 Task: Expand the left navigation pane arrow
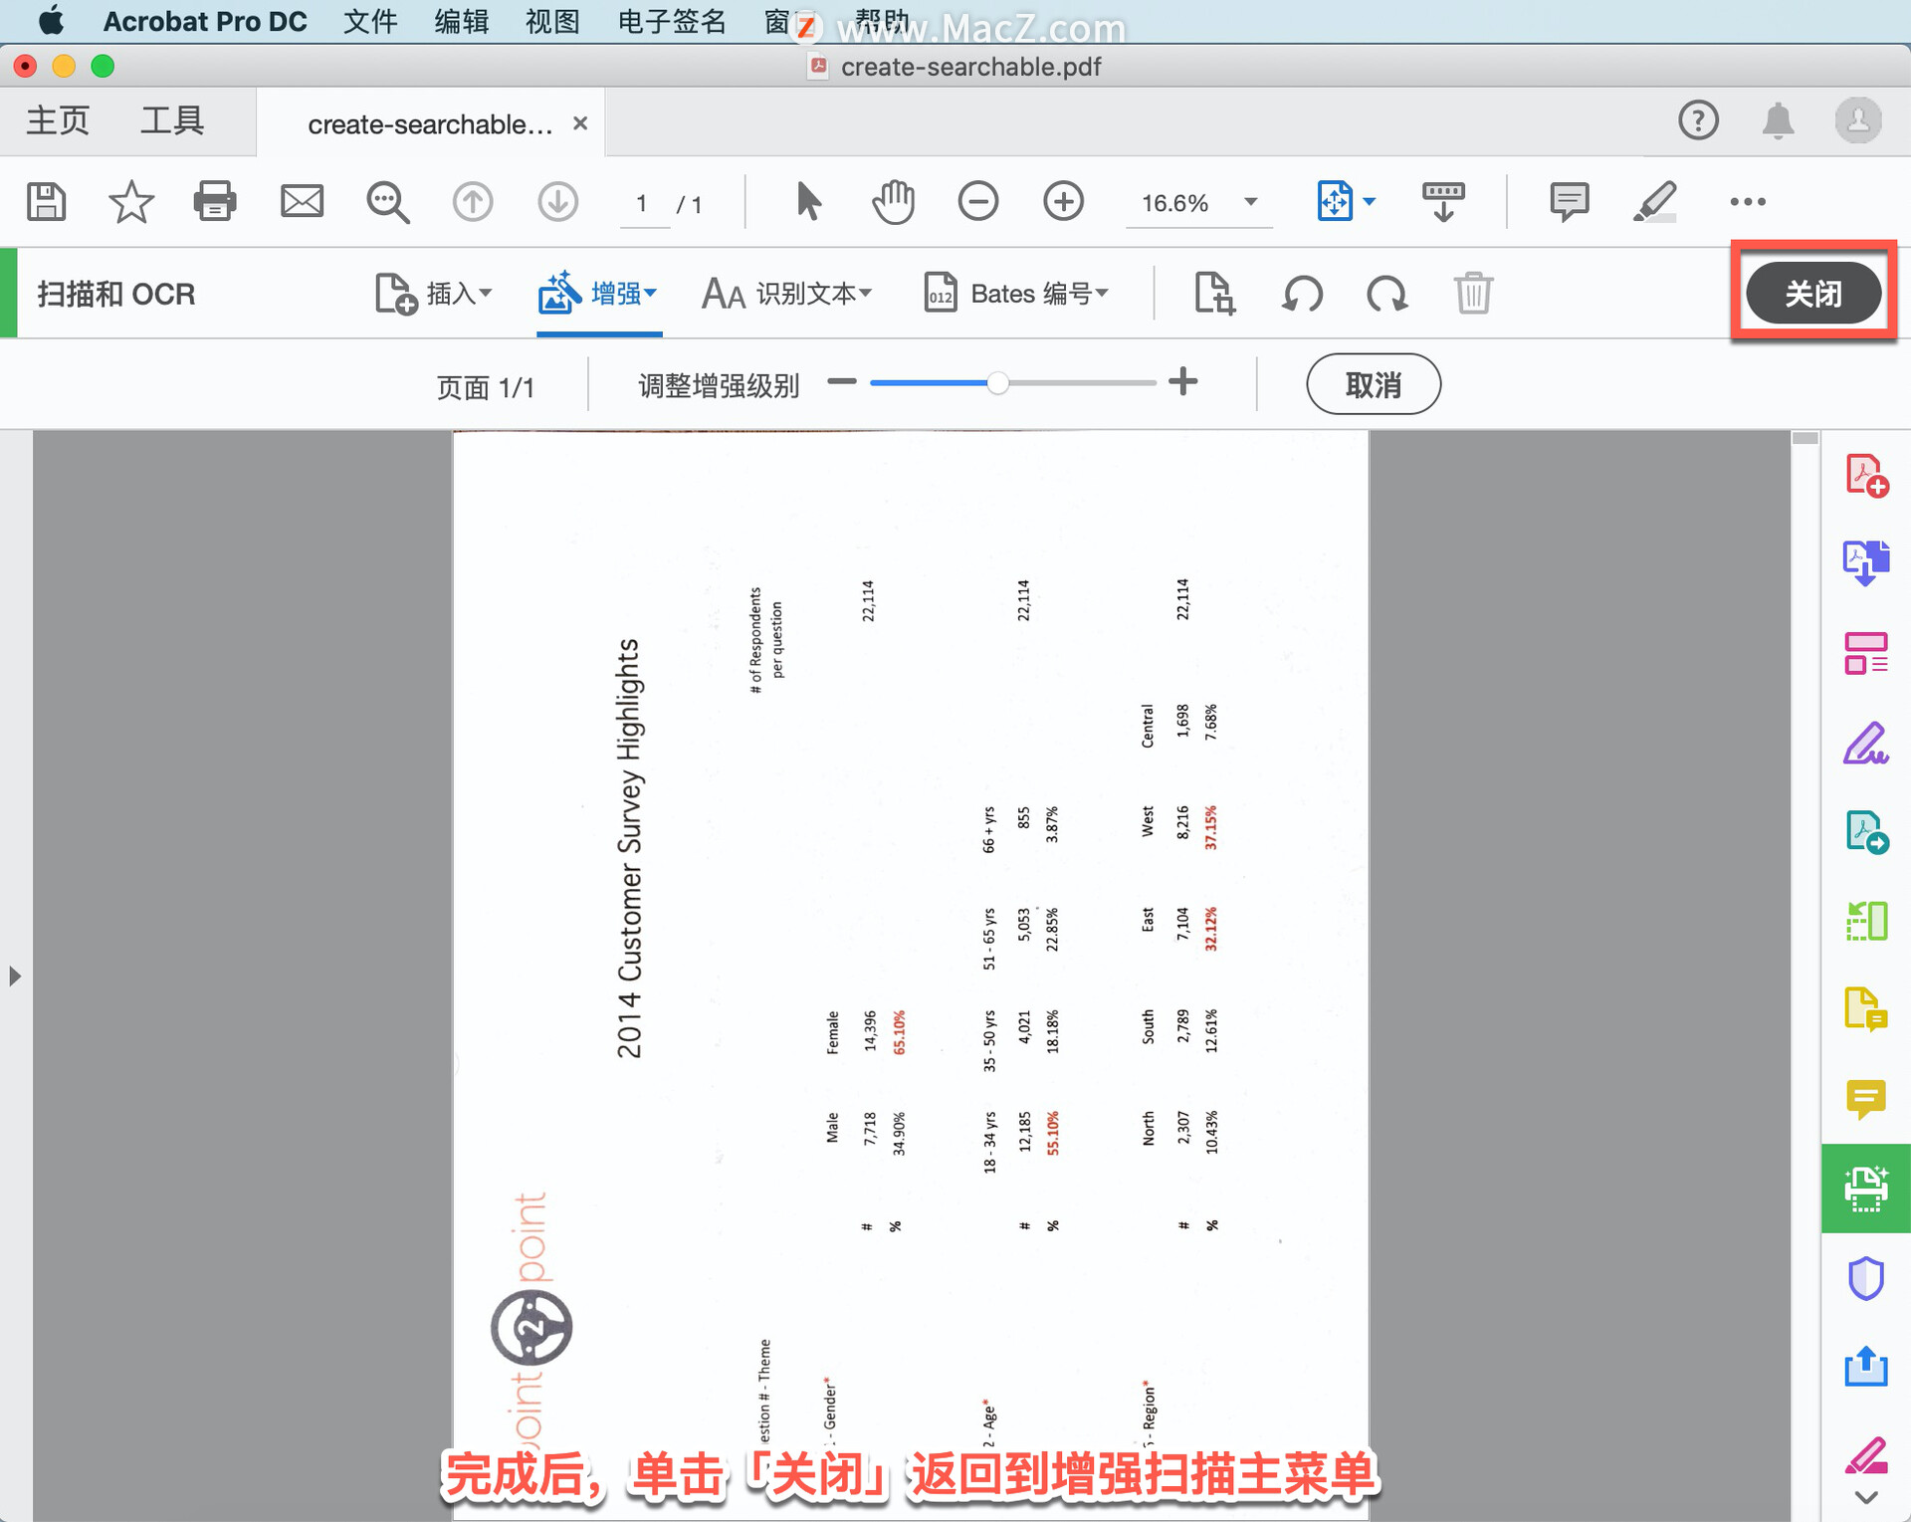(x=15, y=976)
